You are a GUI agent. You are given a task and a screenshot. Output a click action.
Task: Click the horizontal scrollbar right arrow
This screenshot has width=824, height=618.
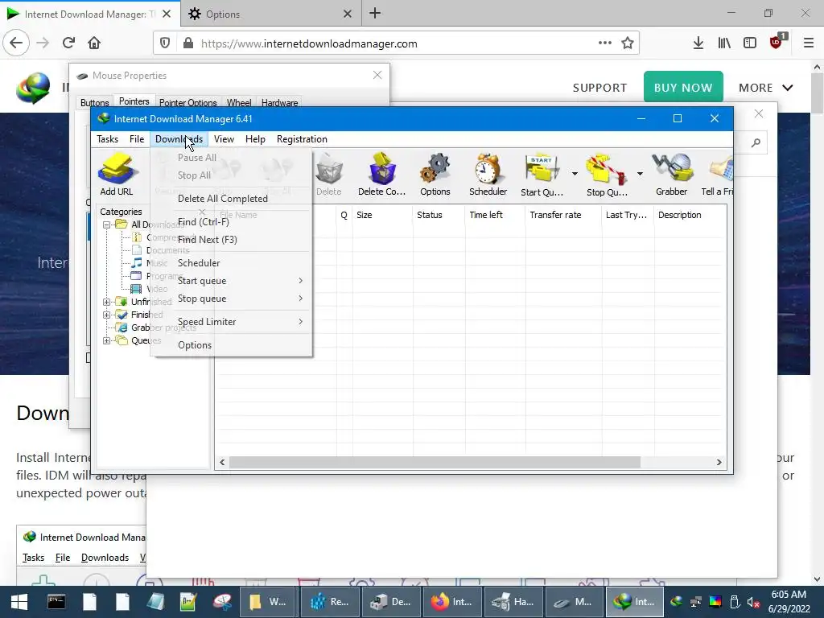click(719, 462)
